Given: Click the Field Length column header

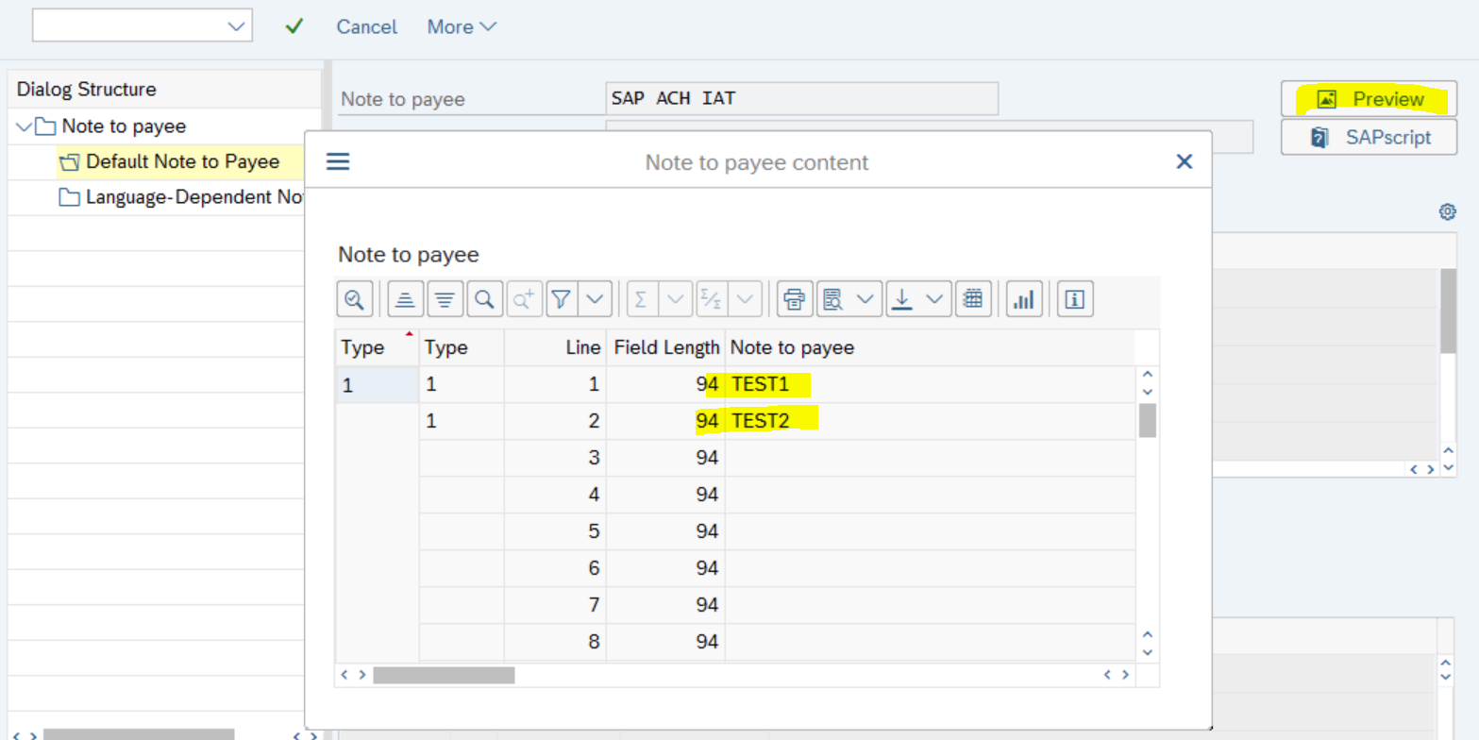Looking at the screenshot, I should pyautogui.click(x=666, y=347).
